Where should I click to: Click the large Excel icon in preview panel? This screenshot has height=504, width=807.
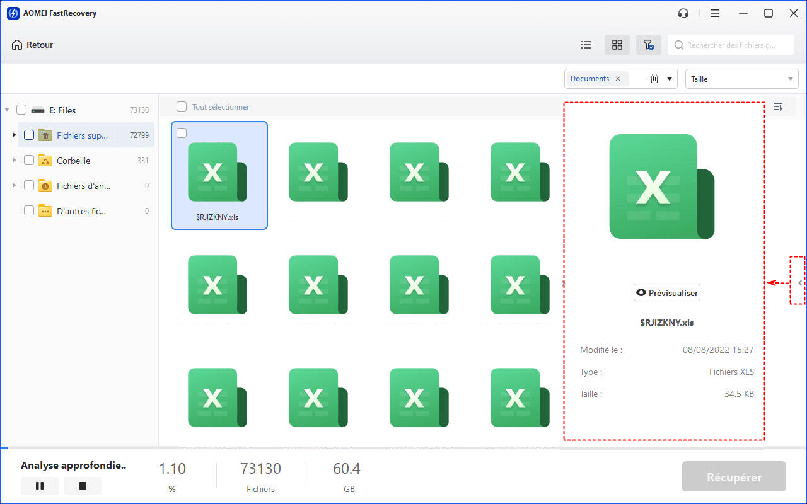pos(661,186)
